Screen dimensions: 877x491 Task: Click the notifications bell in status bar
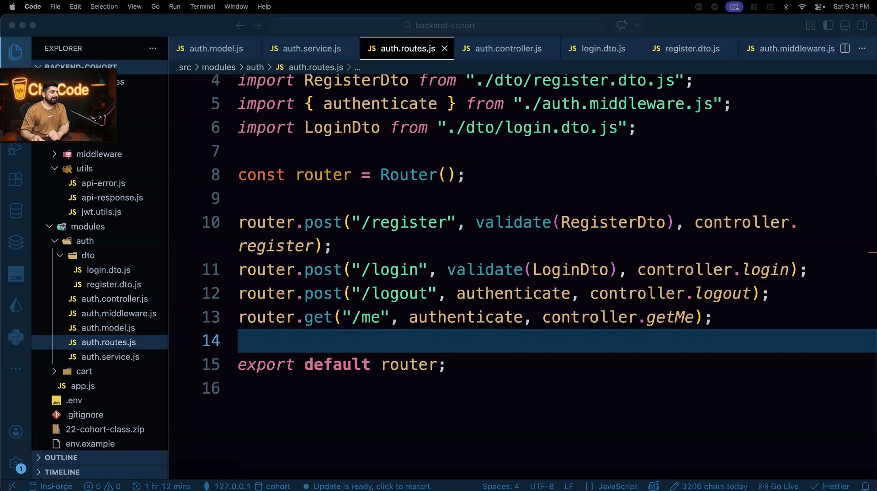(x=865, y=486)
